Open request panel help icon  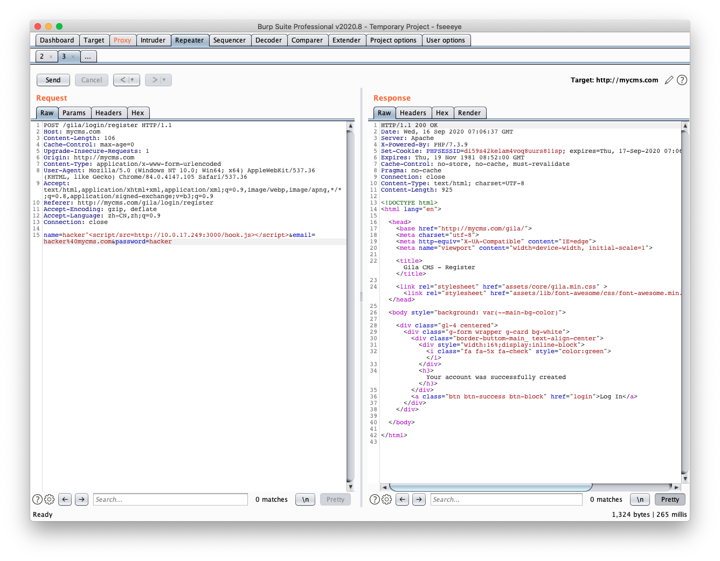click(38, 500)
